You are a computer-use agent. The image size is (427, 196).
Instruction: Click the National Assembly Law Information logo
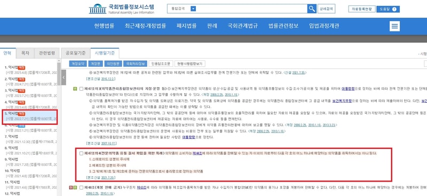122,9
